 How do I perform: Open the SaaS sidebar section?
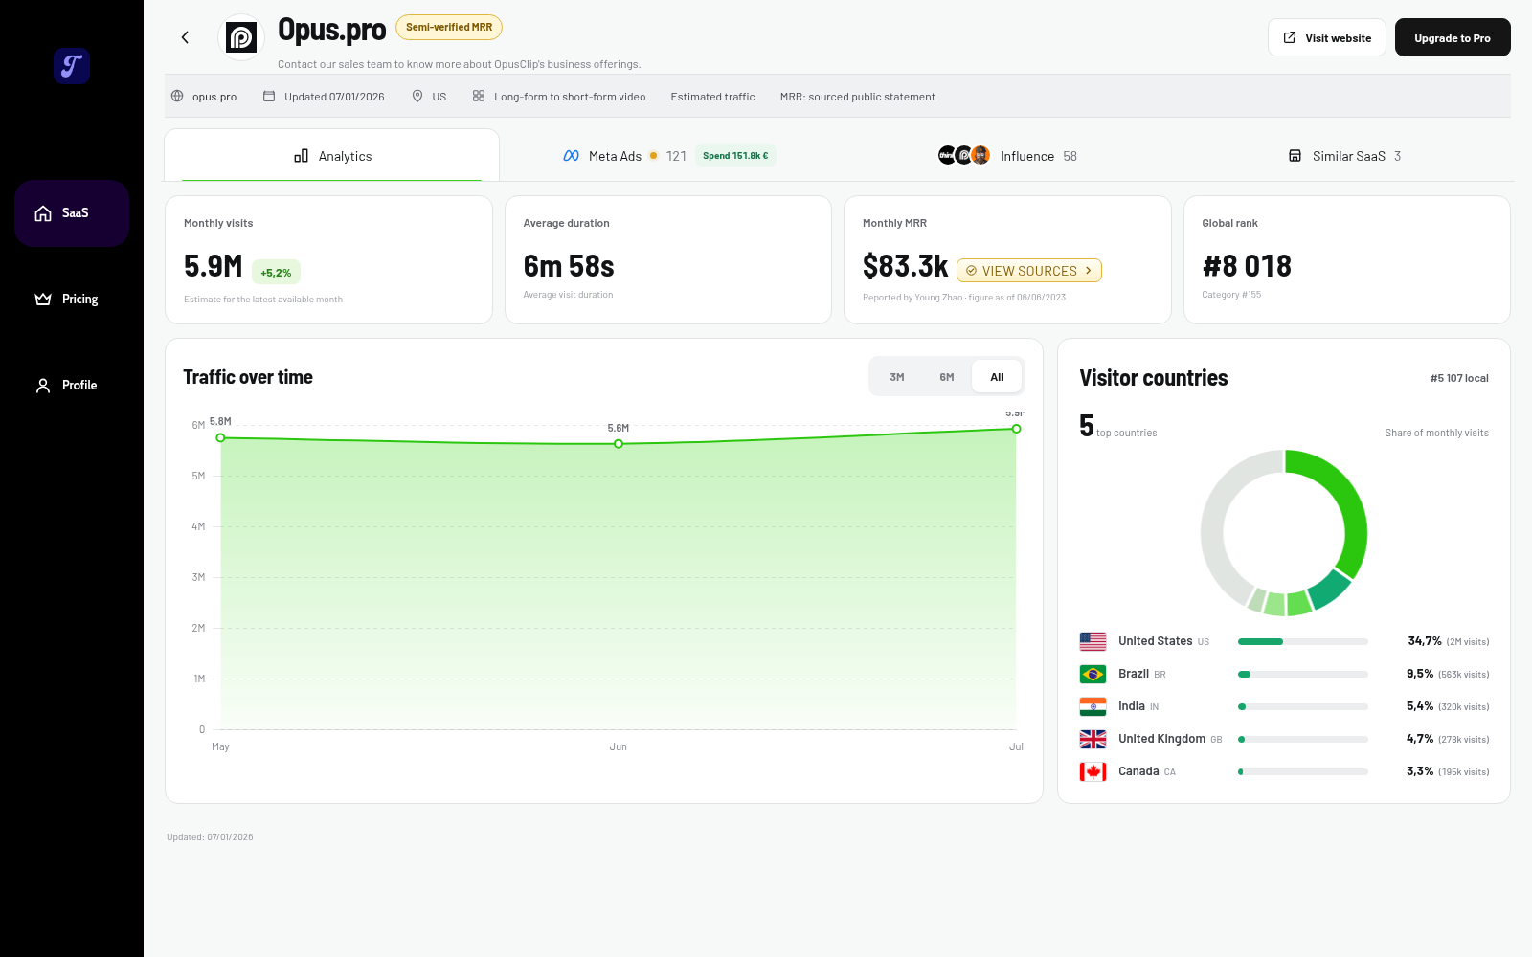click(72, 213)
